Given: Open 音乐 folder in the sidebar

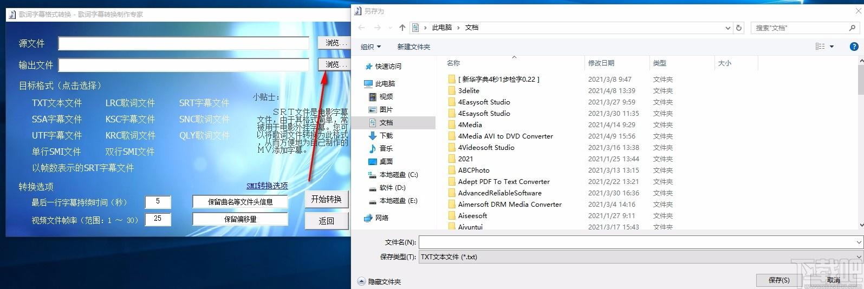Looking at the screenshot, I should click(386, 149).
